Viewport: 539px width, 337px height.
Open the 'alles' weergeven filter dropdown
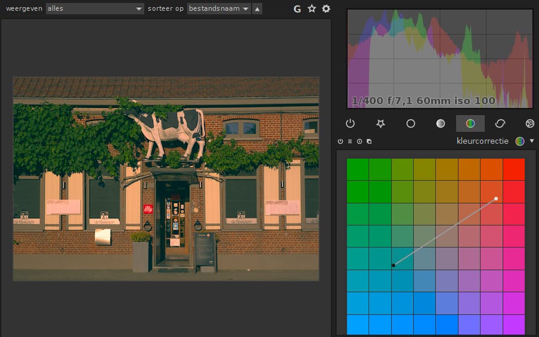(x=95, y=8)
